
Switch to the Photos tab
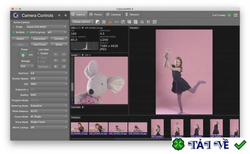pyautogui.click(x=96, y=14)
